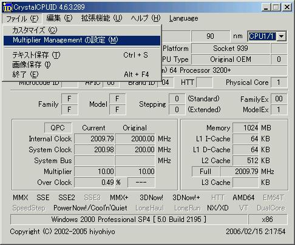Select Multiplier Management の設定 (M)
The image size is (295, 245).
82,40
